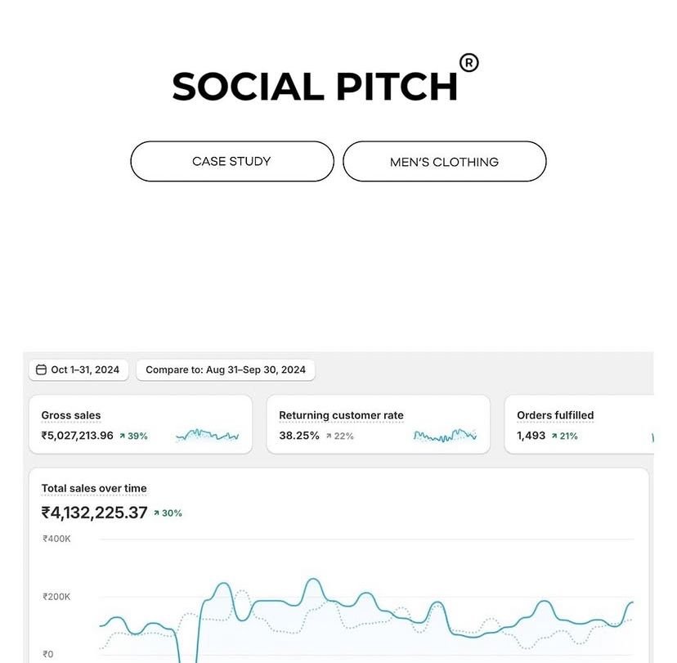The image size is (677, 663).
Task: Open the Compare to date range selector
Action: (226, 370)
